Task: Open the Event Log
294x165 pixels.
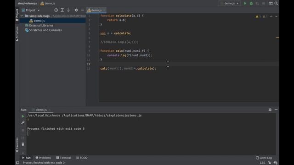Action: 264,158
